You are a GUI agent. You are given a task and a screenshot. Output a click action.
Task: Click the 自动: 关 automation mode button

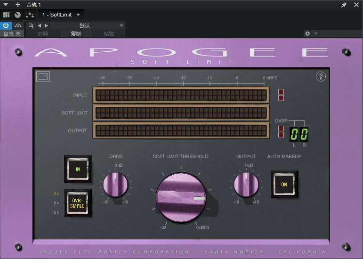(12, 34)
